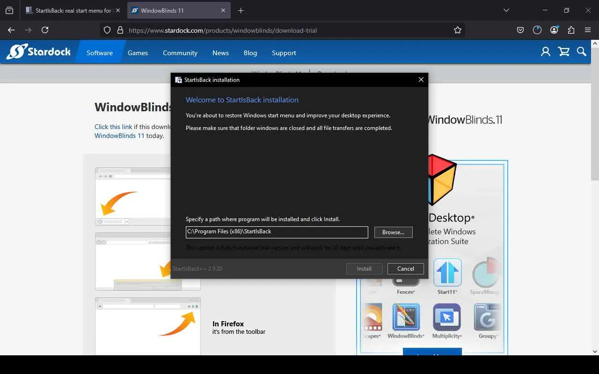Cancel the StartIsBack installation
The height and width of the screenshot is (374, 599).
click(x=406, y=269)
